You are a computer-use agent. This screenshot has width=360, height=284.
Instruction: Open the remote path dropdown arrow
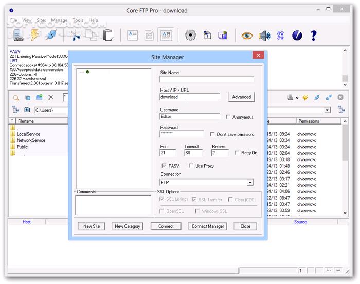pyautogui.click(x=327, y=110)
